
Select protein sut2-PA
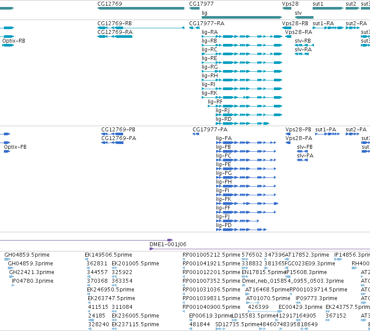(x=353, y=134)
